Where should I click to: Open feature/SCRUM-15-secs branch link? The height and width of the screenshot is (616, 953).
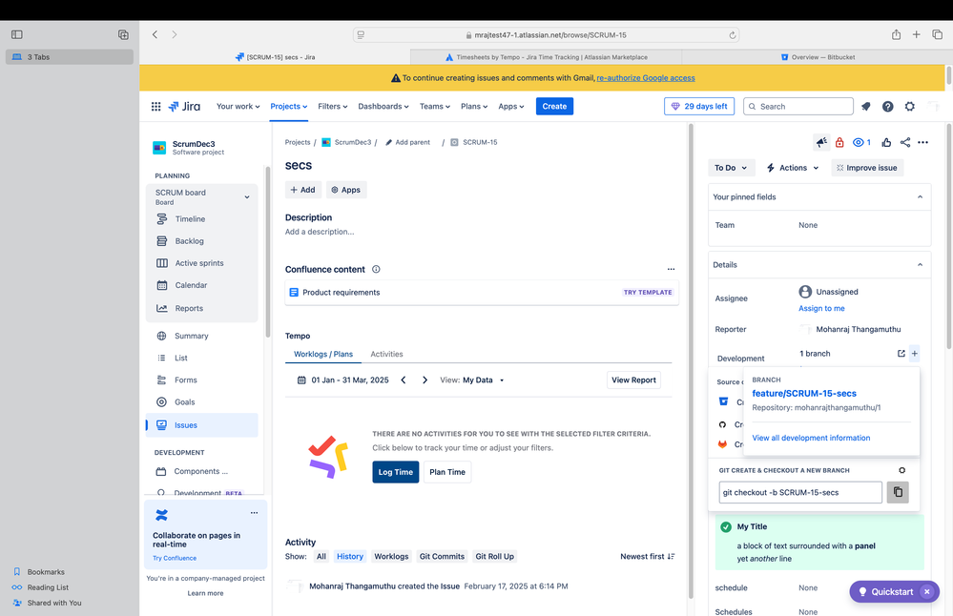tap(803, 394)
